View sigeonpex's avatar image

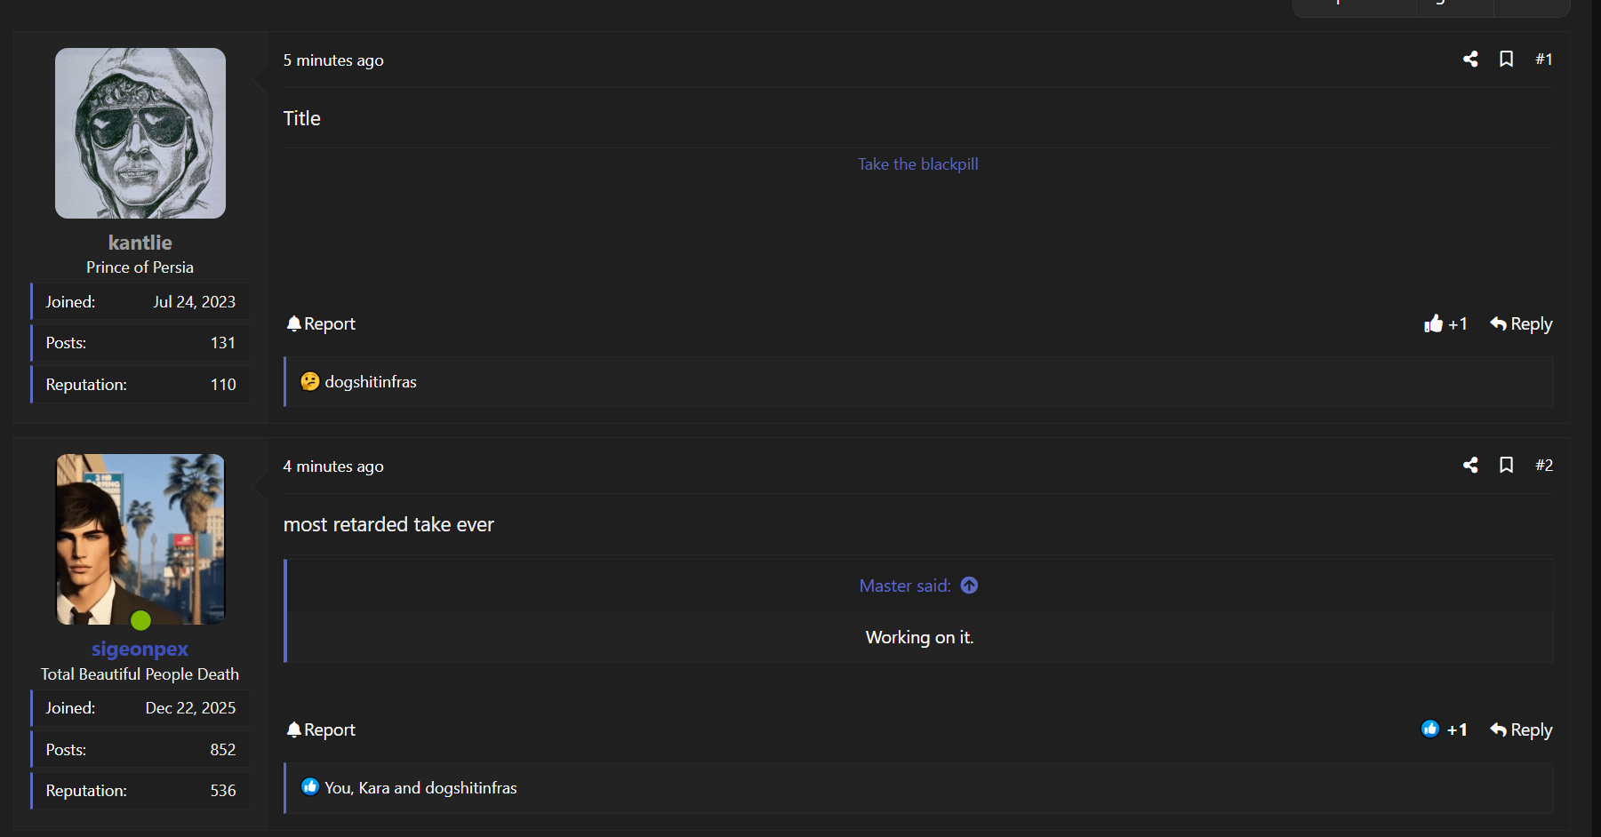coord(140,539)
